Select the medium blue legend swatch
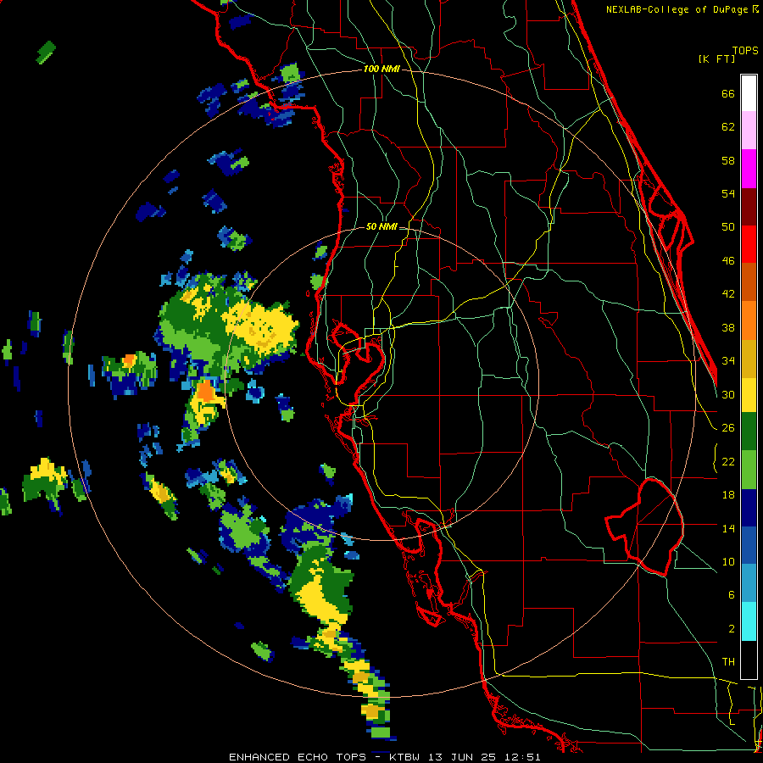The image size is (763, 763). coord(749,545)
